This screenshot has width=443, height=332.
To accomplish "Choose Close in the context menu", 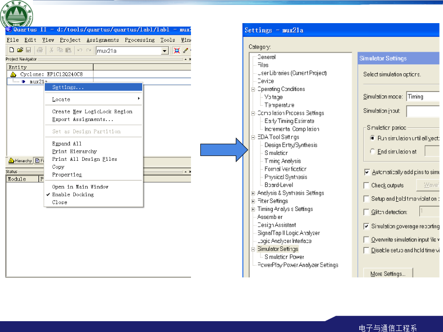I will click(x=94, y=203).
